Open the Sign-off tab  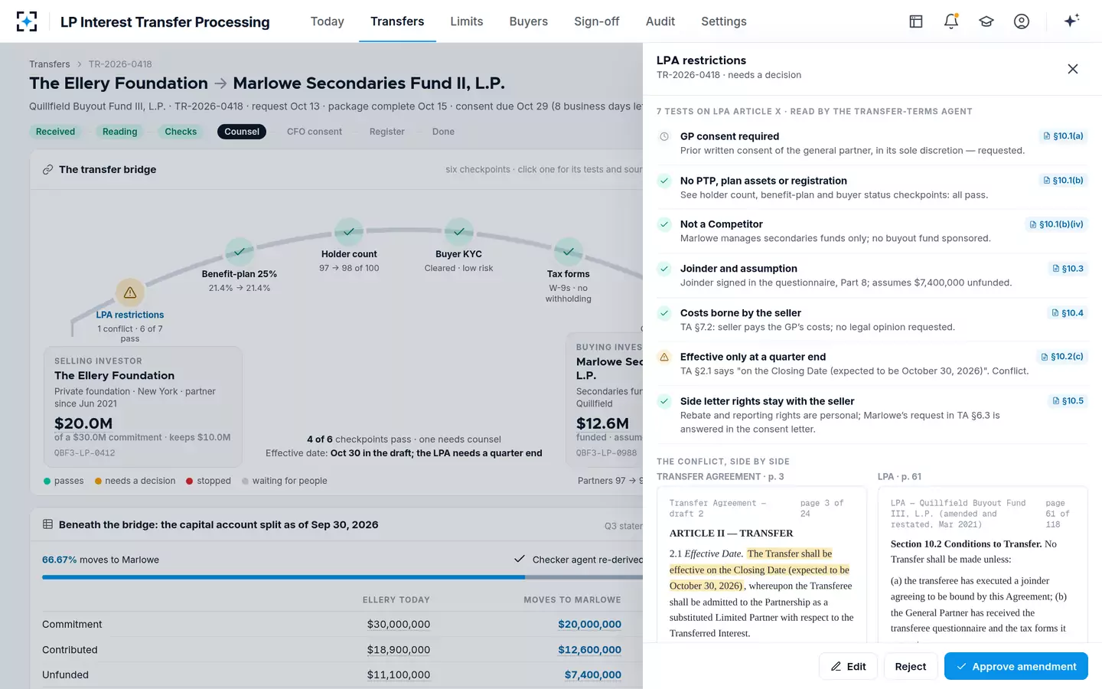click(597, 21)
